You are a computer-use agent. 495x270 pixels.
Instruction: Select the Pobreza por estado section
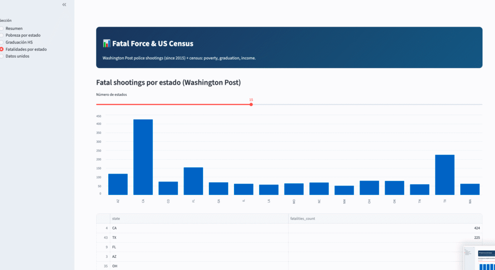pyautogui.click(x=2, y=35)
